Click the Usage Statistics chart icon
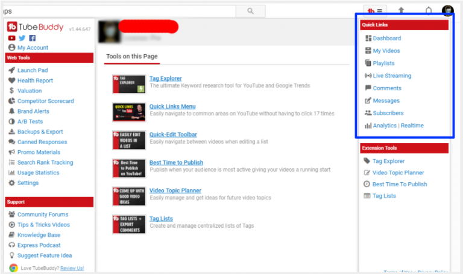 11,173
